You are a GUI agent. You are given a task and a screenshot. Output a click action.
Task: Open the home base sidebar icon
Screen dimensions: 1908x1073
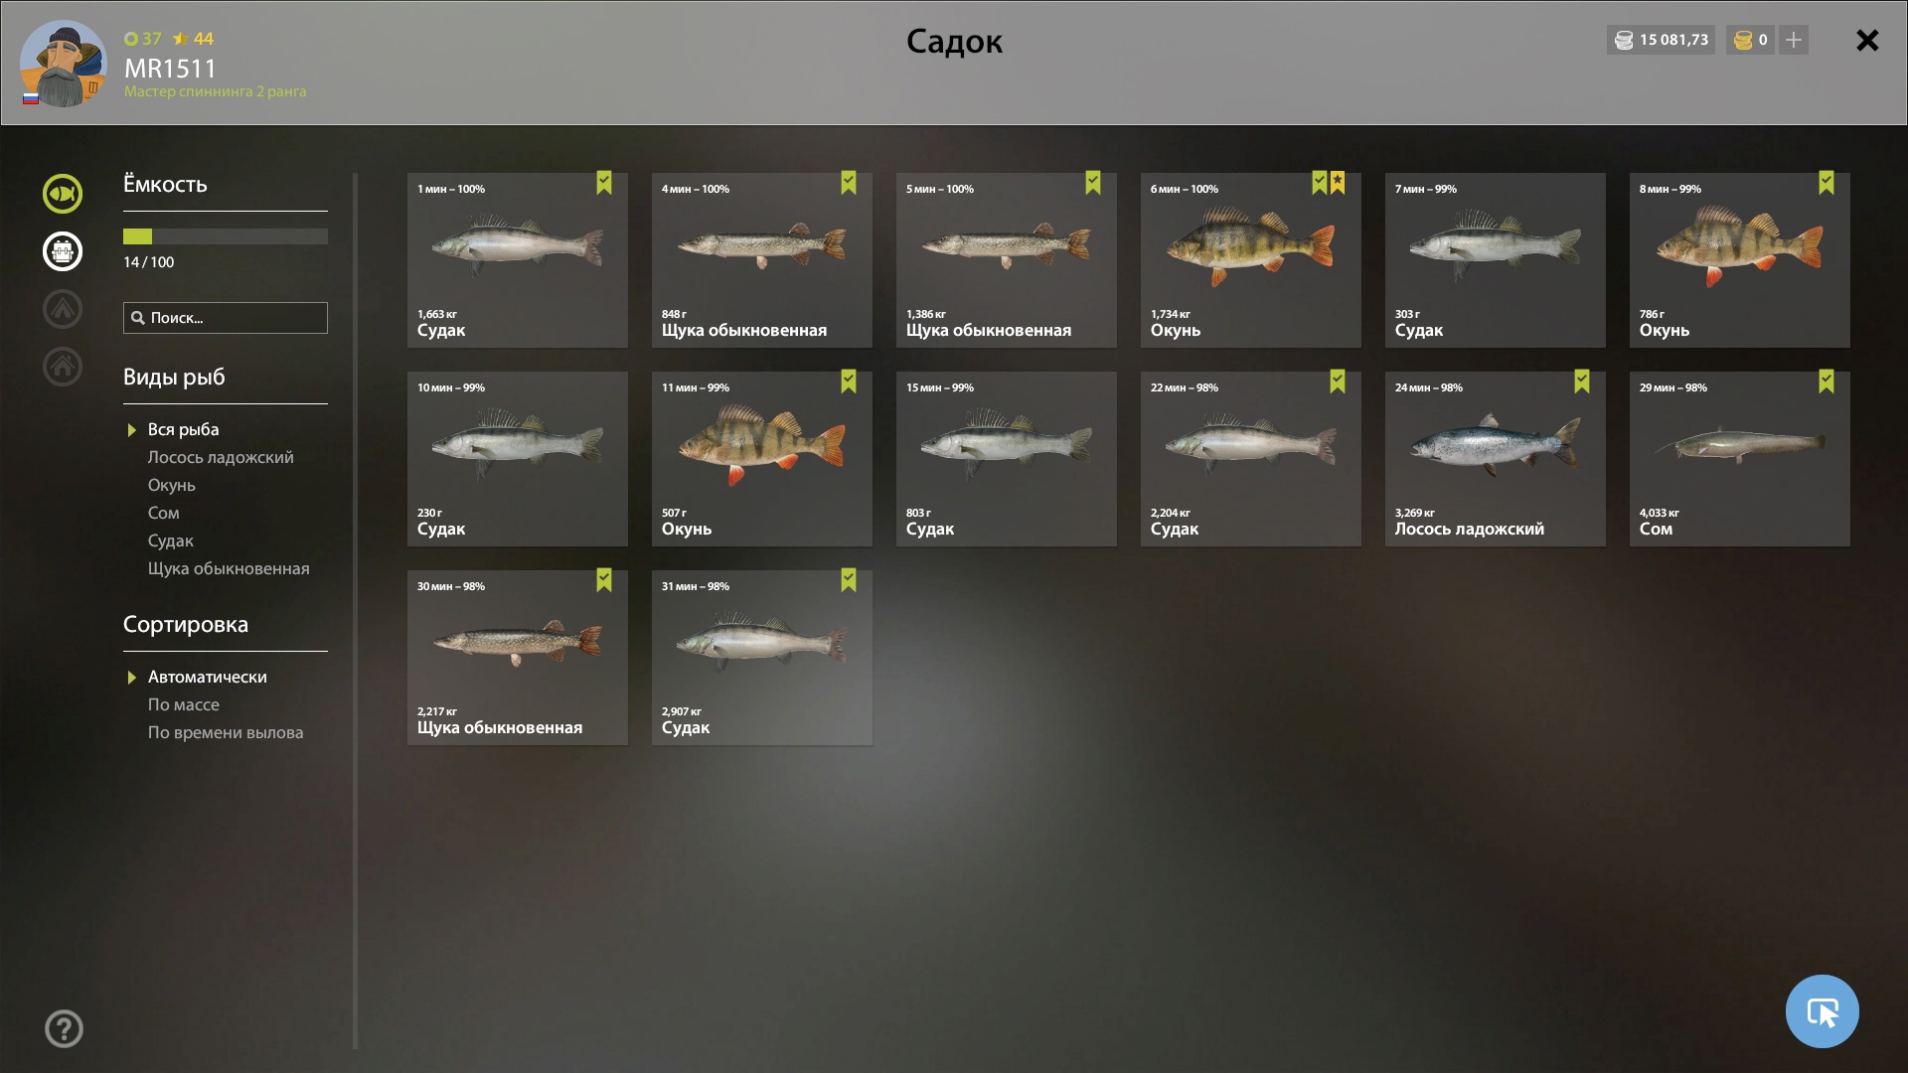pos(63,367)
